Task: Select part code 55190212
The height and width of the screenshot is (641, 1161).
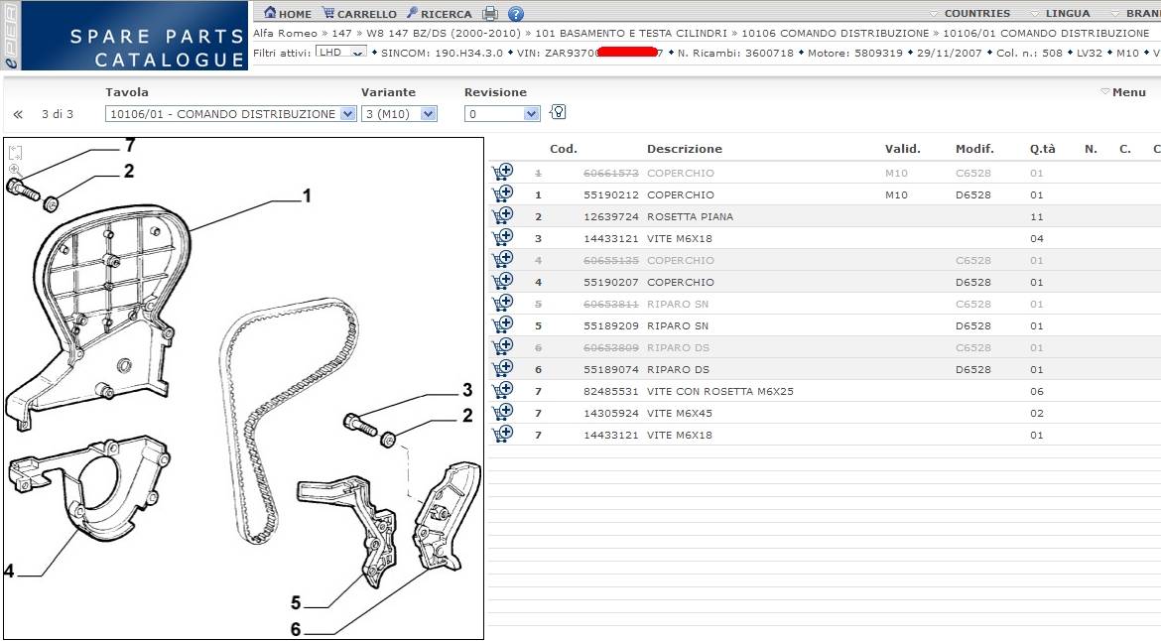Action: click(611, 194)
